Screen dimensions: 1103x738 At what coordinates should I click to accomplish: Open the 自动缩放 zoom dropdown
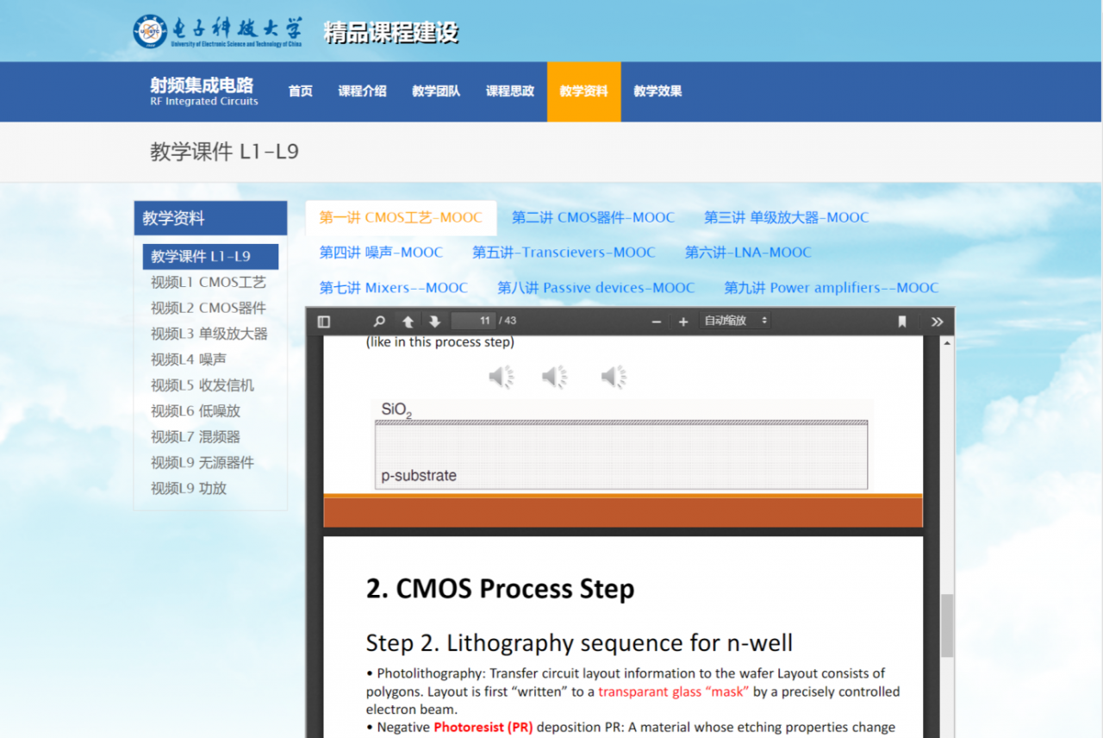[x=735, y=321]
